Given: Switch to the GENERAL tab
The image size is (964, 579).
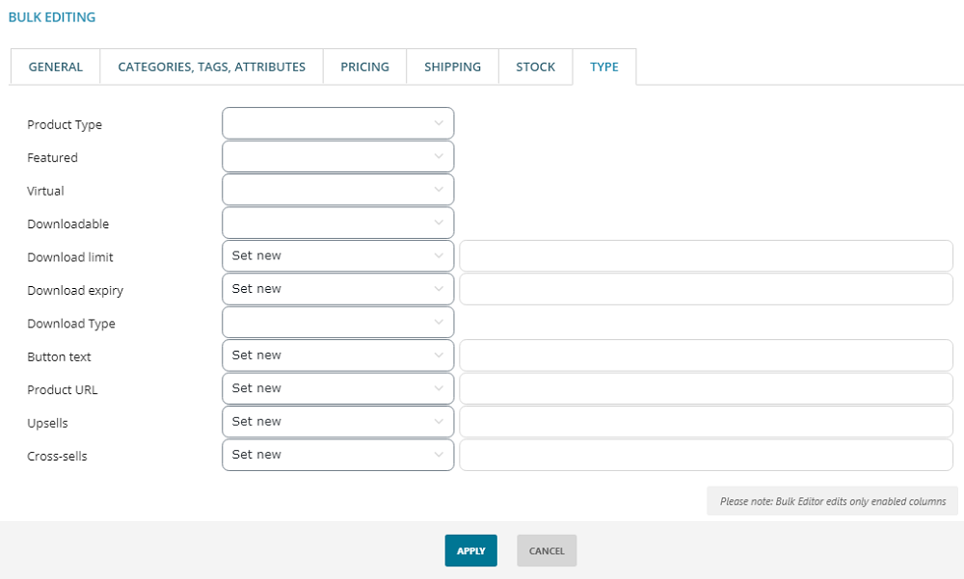Looking at the screenshot, I should [x=55, y=66].
